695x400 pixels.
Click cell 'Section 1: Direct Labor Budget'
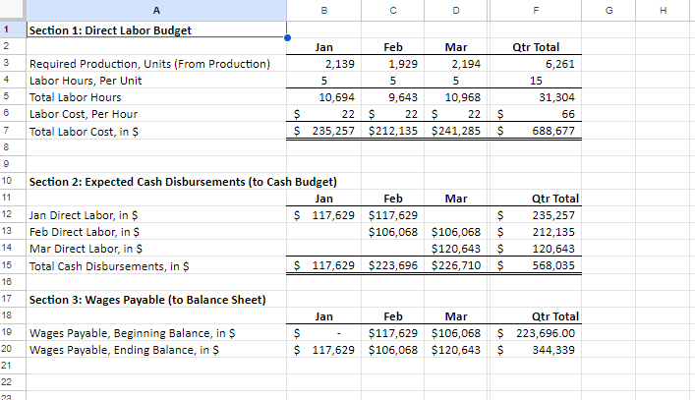156,30
